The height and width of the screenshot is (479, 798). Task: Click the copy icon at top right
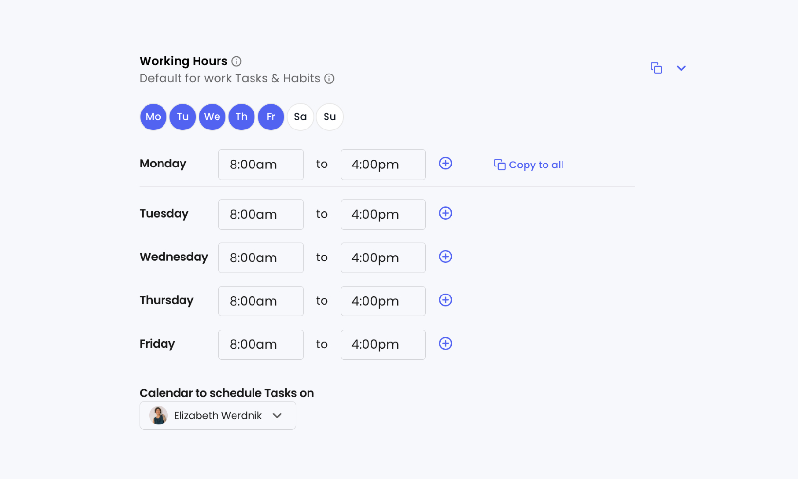(656, 68)
